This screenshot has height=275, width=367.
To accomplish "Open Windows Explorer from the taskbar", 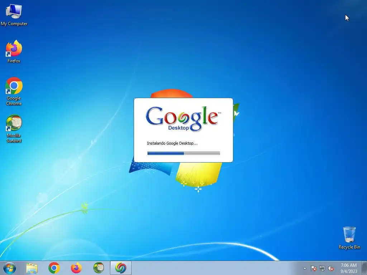I will [x=32, y=268].
